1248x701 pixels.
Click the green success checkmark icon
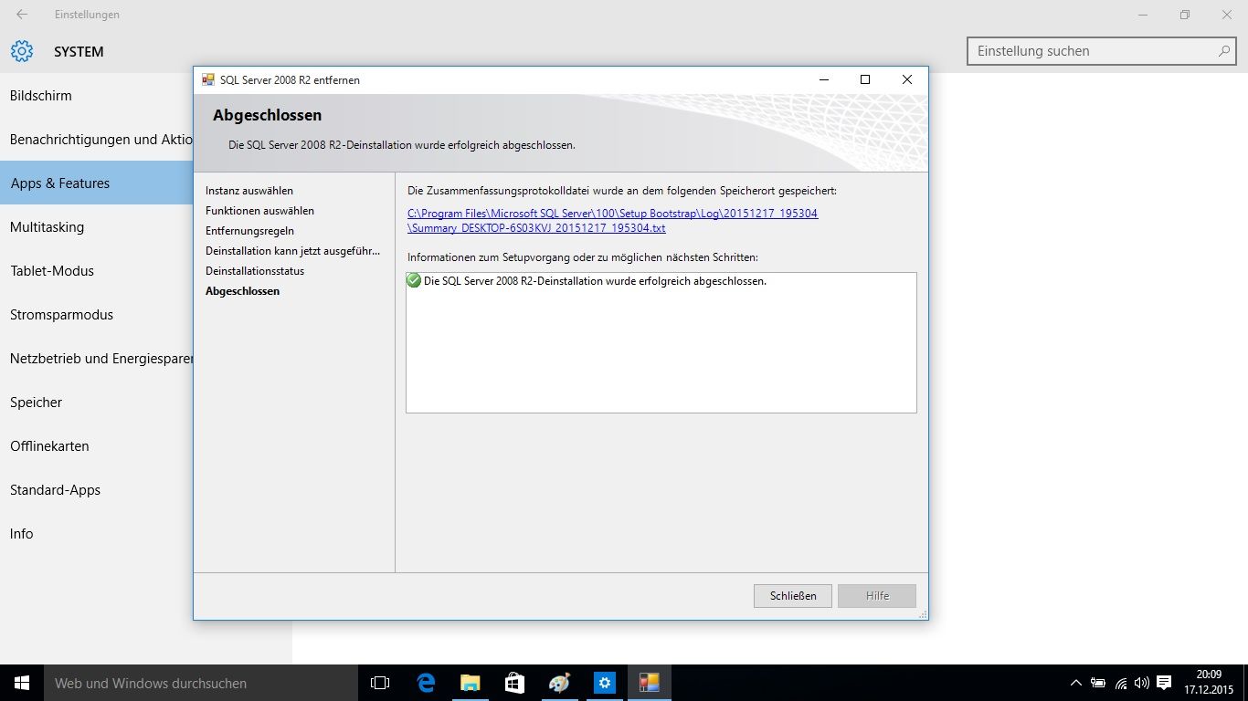coord(414,281)
